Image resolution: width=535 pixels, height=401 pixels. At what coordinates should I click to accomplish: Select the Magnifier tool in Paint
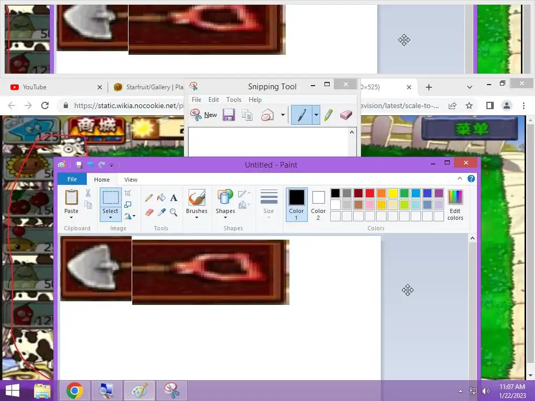(x=173, y=213)
